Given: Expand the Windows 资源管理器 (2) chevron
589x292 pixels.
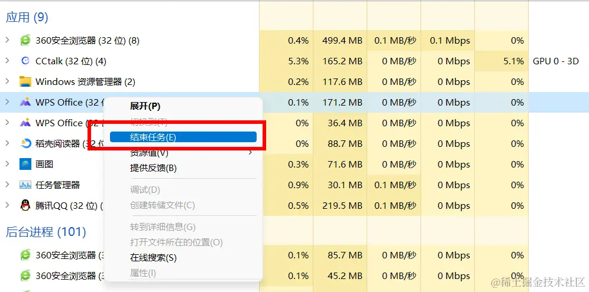Looking at the screenshot, I should (7, 81).
